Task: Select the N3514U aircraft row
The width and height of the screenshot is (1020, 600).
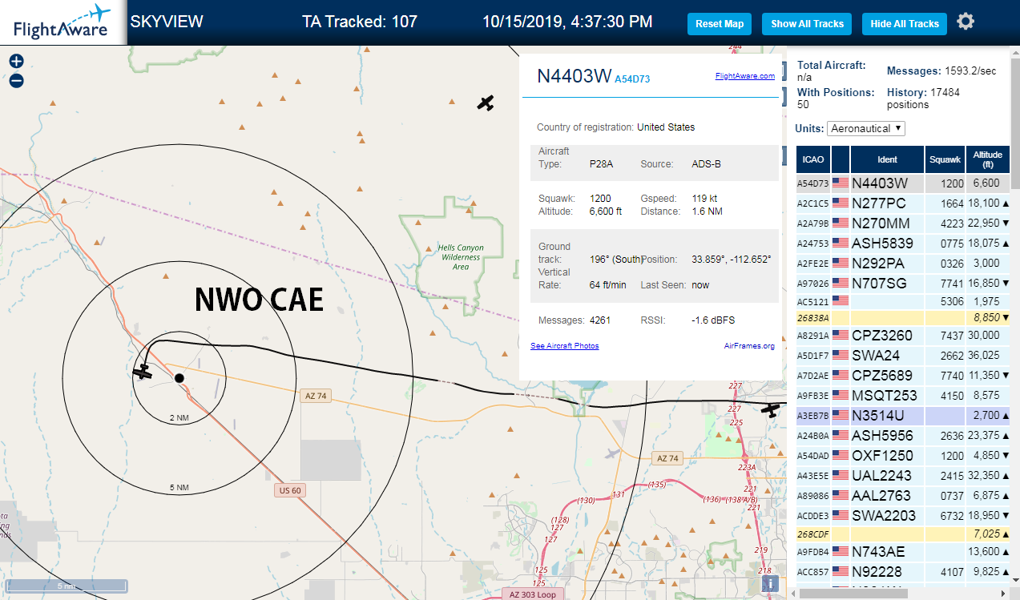Action: [x=903, y=416]
